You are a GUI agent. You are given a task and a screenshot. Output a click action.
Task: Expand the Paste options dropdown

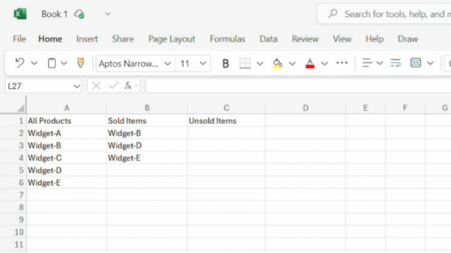pos(64,63)
